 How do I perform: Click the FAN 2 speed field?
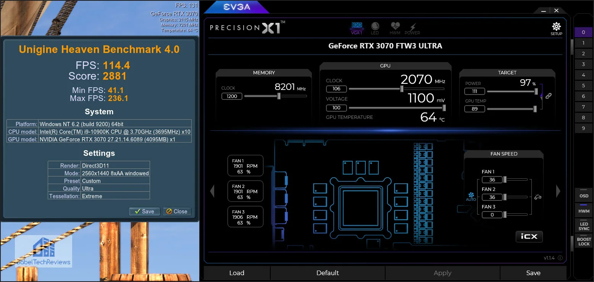pos(492,197)
